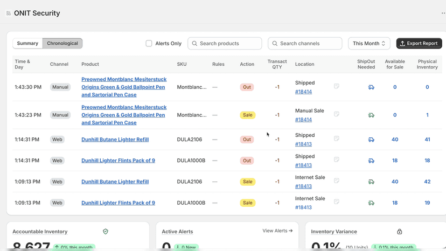This screenshot has height=251, width=446.
Task: Click into the Search channels field
Action: tap(305, 43)
